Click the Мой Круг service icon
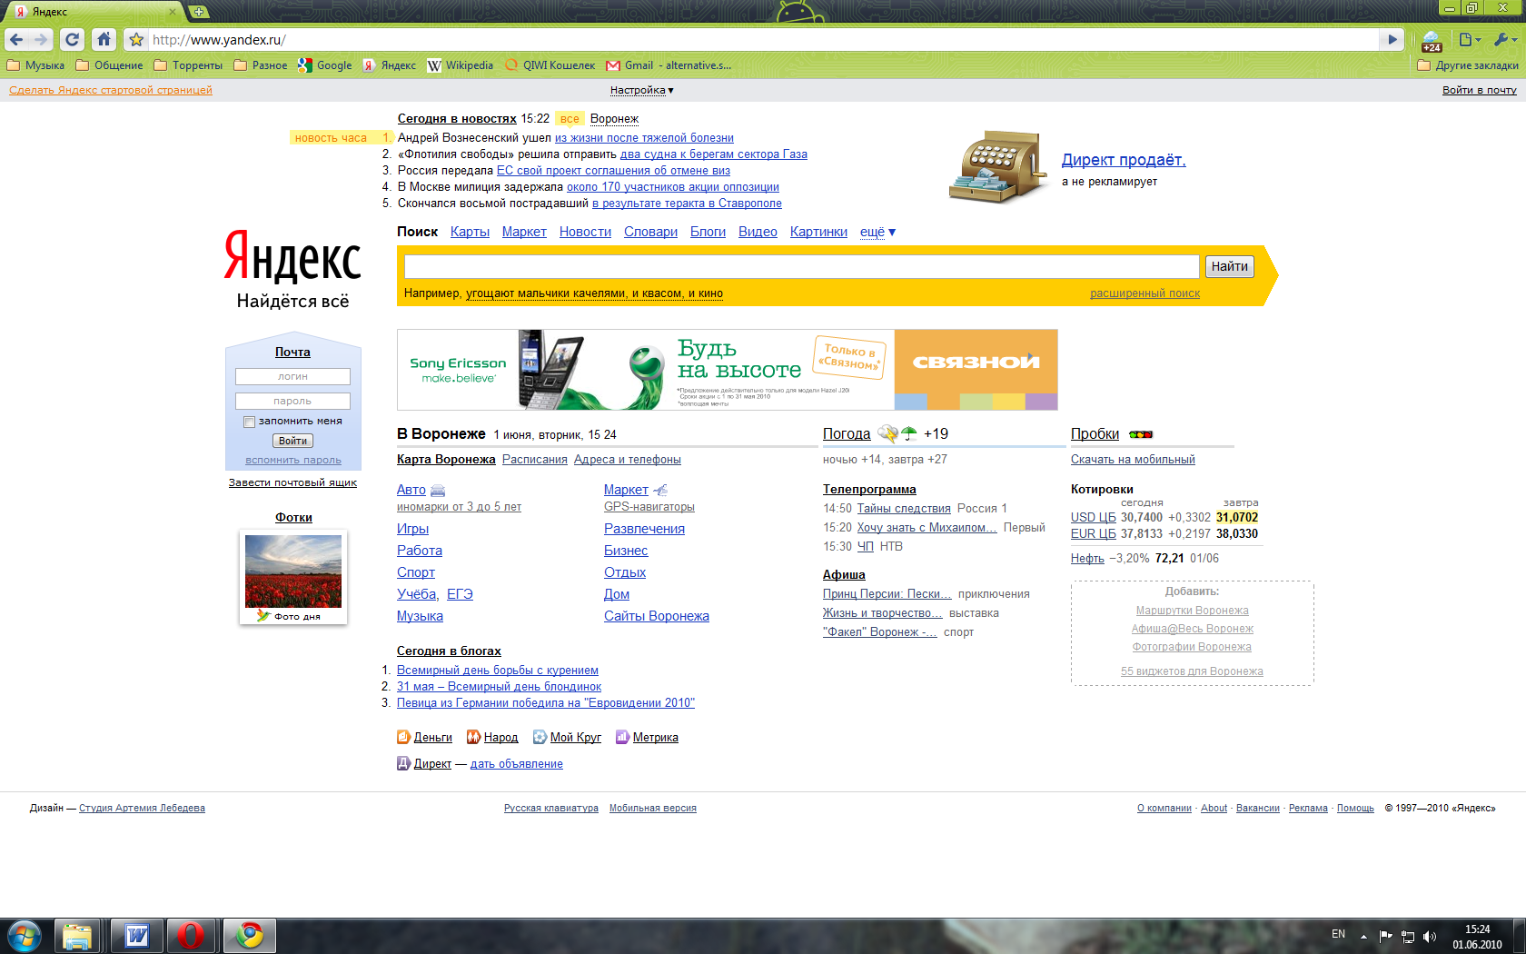Viewport: 1526px width, 954px height. pyautogui.click(x=540, y=737)
